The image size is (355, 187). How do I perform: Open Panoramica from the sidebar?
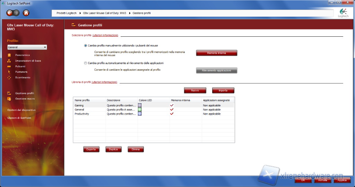pyautogui.click(x=22, y=55)
